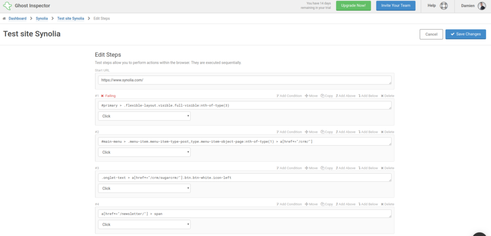Add a step above step #2
Image resolution: width=491 pixels, height=236 pixels.
pos(346,132)
